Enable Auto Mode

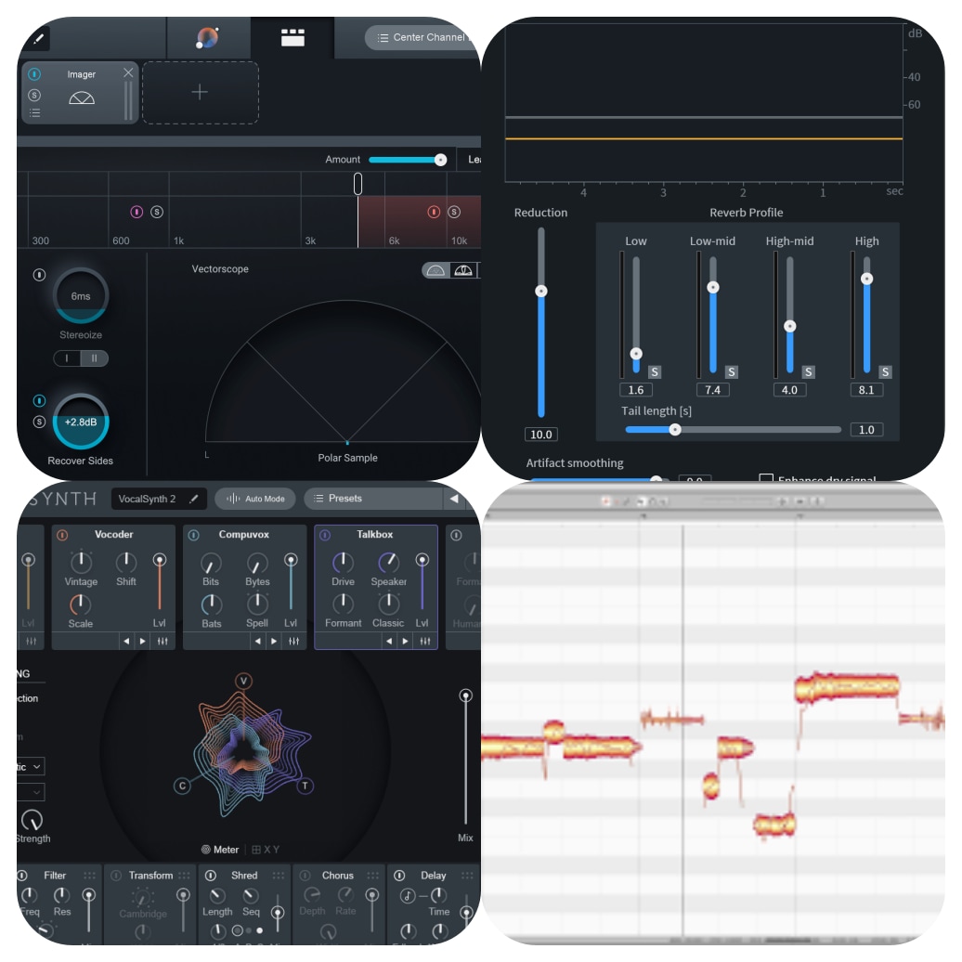click(255, 499)
